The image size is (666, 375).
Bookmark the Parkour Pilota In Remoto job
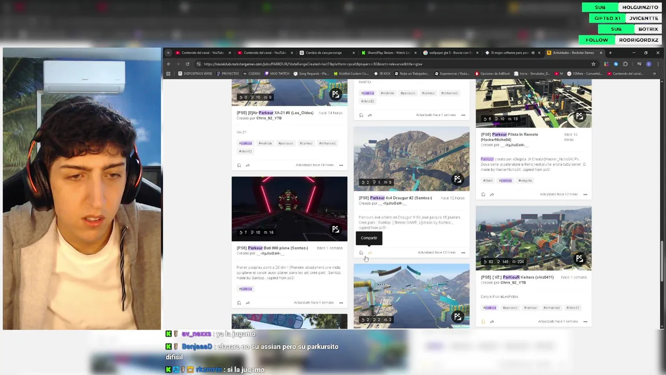483,194
